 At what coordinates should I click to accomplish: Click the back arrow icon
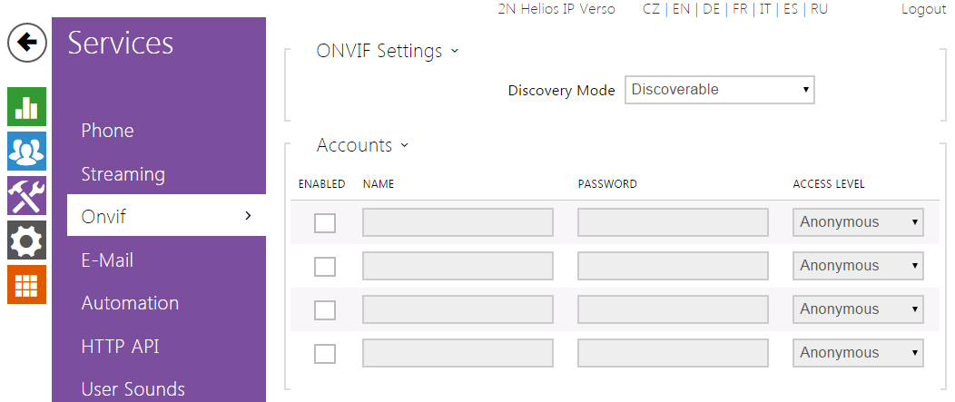point(27,43)
